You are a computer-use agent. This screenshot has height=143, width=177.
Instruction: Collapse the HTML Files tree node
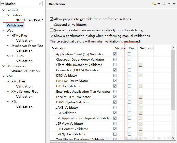(8, 35)
